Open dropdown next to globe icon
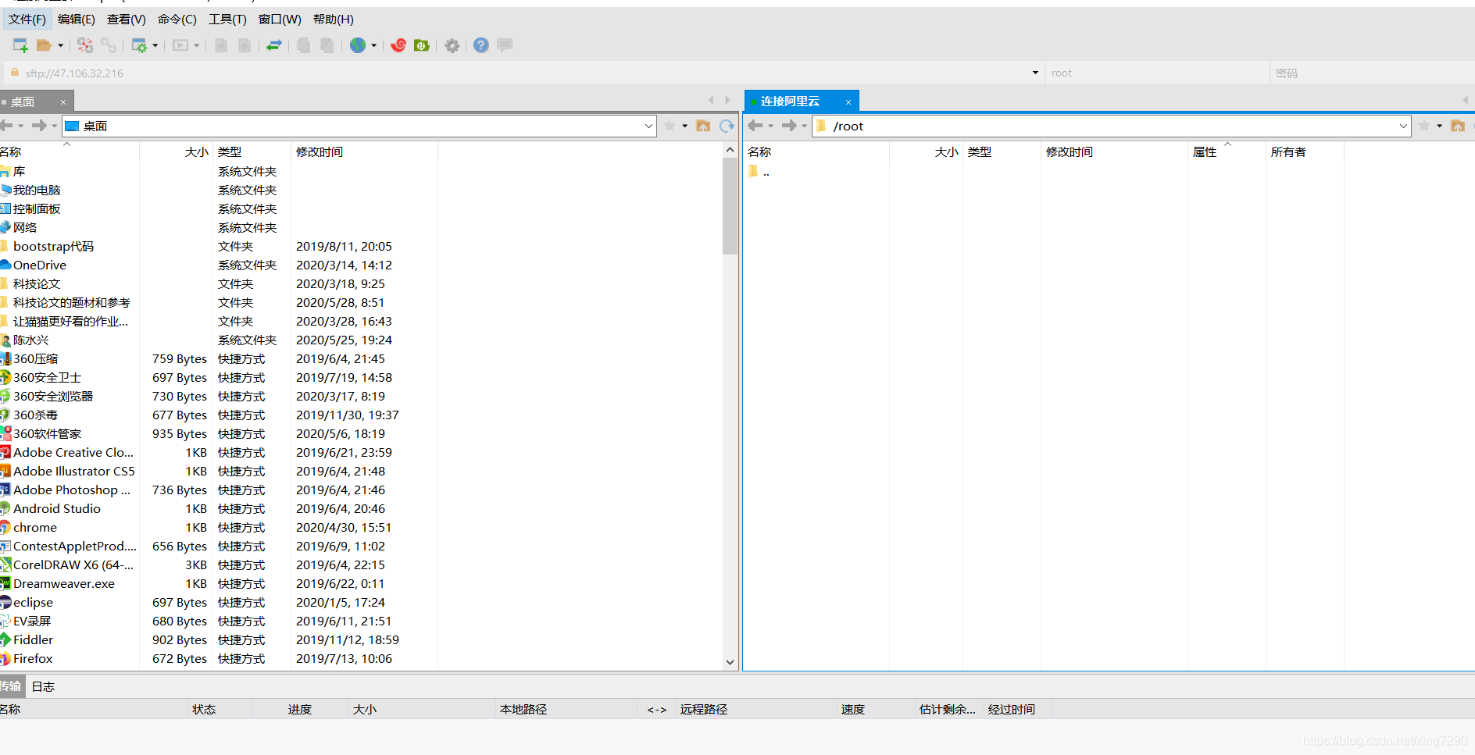This screenshot has height=755, width=1475. [373, 45]
